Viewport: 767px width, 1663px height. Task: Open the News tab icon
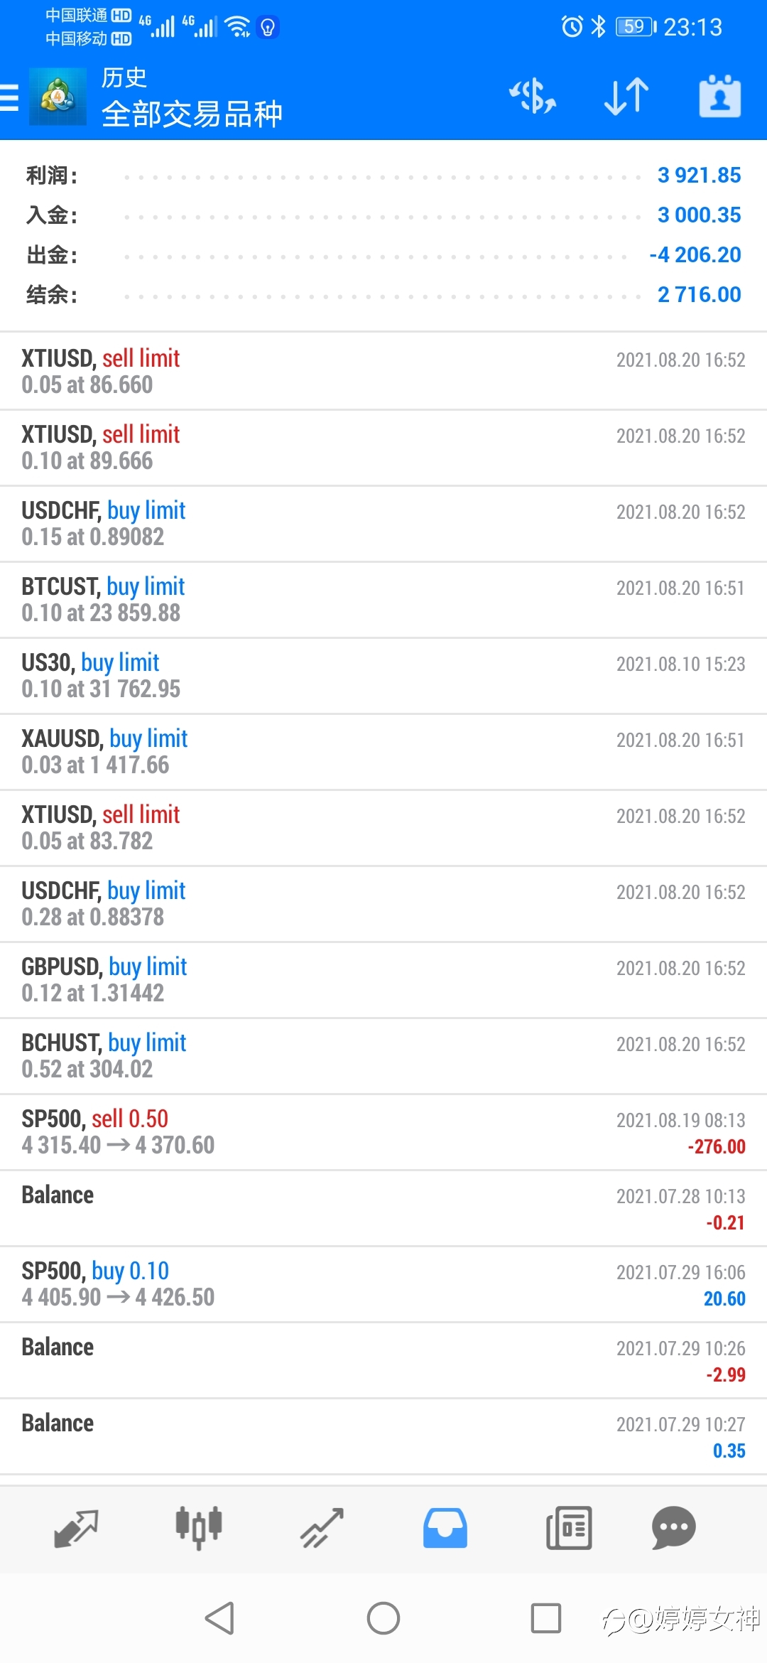[569, 1528]
